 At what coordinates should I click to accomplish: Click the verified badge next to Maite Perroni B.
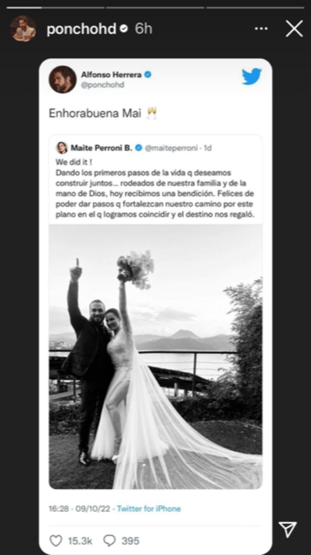138,148
